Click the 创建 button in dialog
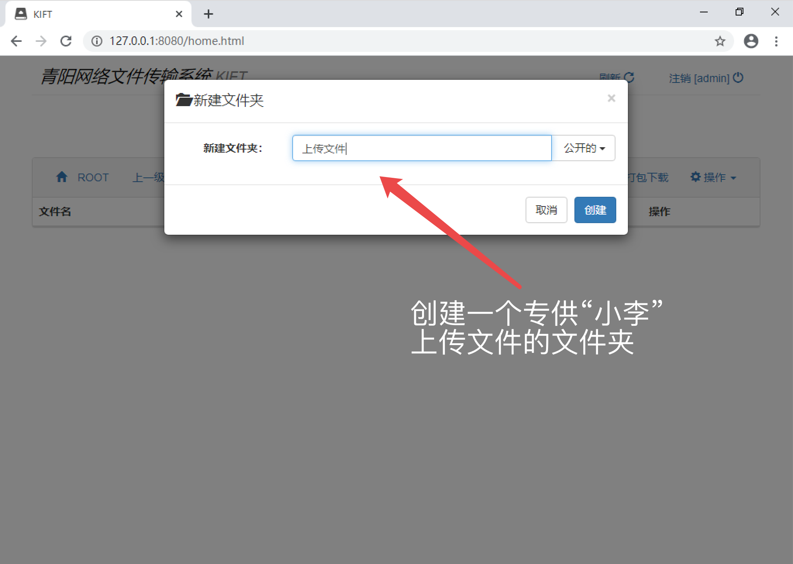793x564 pixels. point(595,210)
